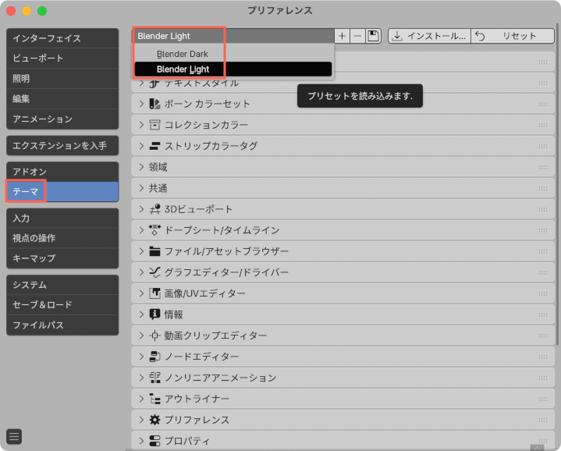Open the インターフェイス preferences tab
Image resolution: width=561 pixels, height=451 pixels.
62,38
